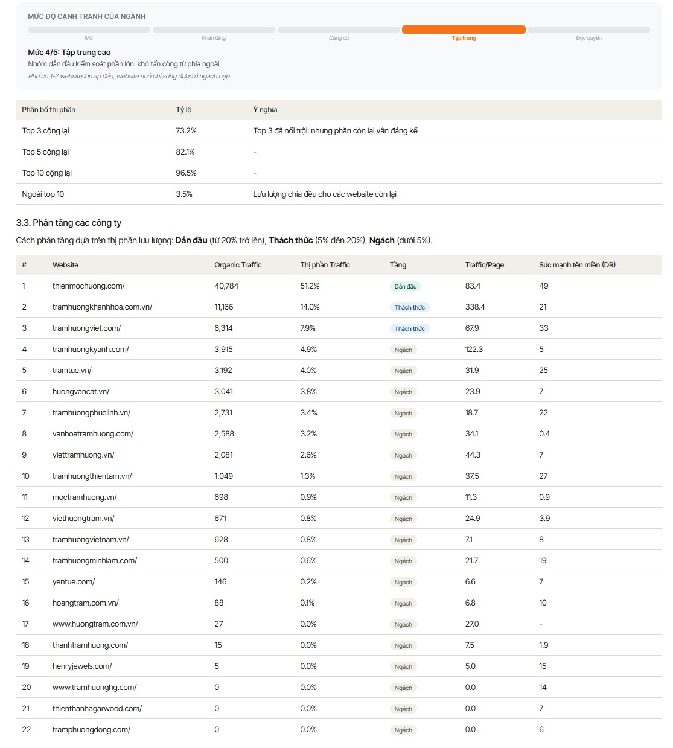Viewport: 673px width, 748px height.
Task: Open the tramtue.vn/ website link
Action: point(72,371)
